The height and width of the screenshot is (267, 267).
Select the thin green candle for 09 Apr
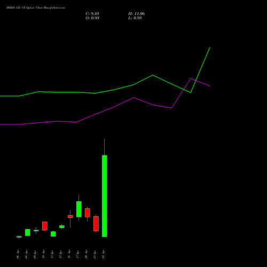[36, 231]
